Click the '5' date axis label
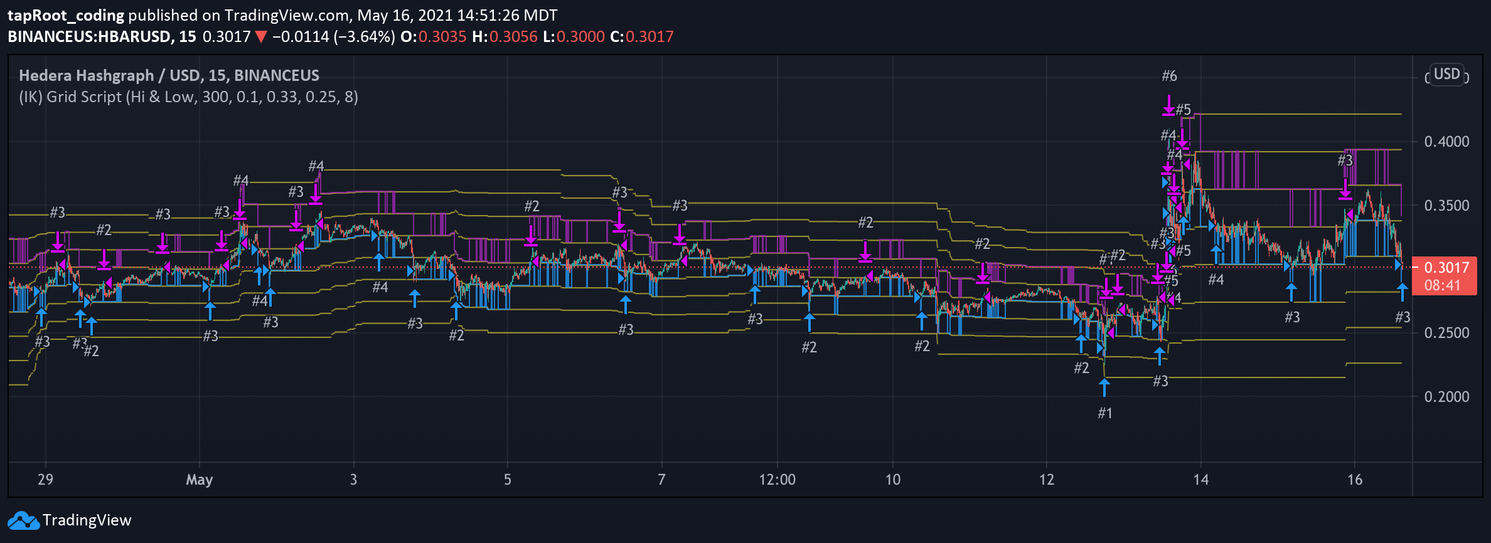Viewport: 1491px width, 543px height. click(508, 480)
